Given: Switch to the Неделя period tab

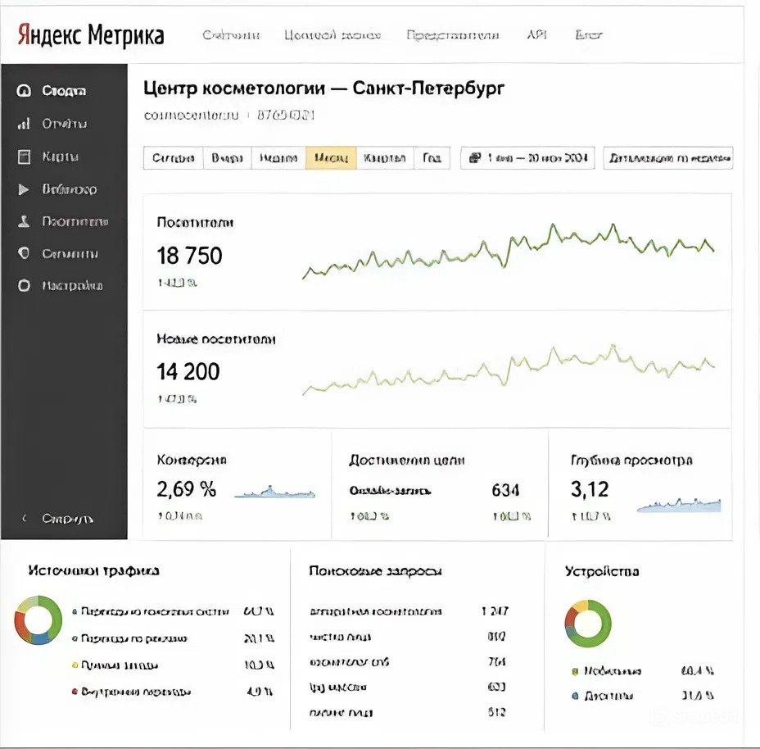Looking at the screenshot, I should [278, 158].
